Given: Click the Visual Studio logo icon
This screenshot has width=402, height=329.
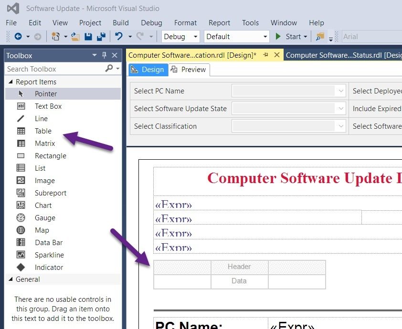Looking at the screenshot, I should click(x=13, y=9).
